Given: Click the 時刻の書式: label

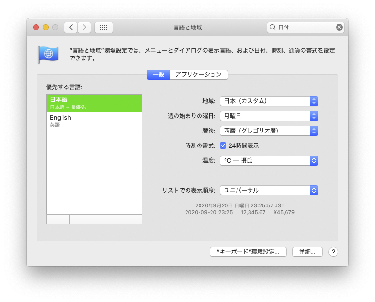Looking at the screenshot, I should point(200,146).
